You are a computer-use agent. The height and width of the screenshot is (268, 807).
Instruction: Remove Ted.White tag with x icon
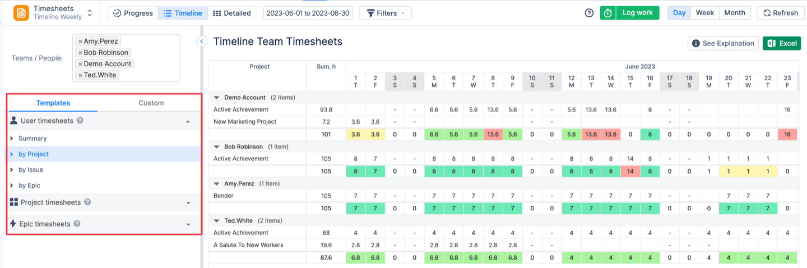pos(81,75)
